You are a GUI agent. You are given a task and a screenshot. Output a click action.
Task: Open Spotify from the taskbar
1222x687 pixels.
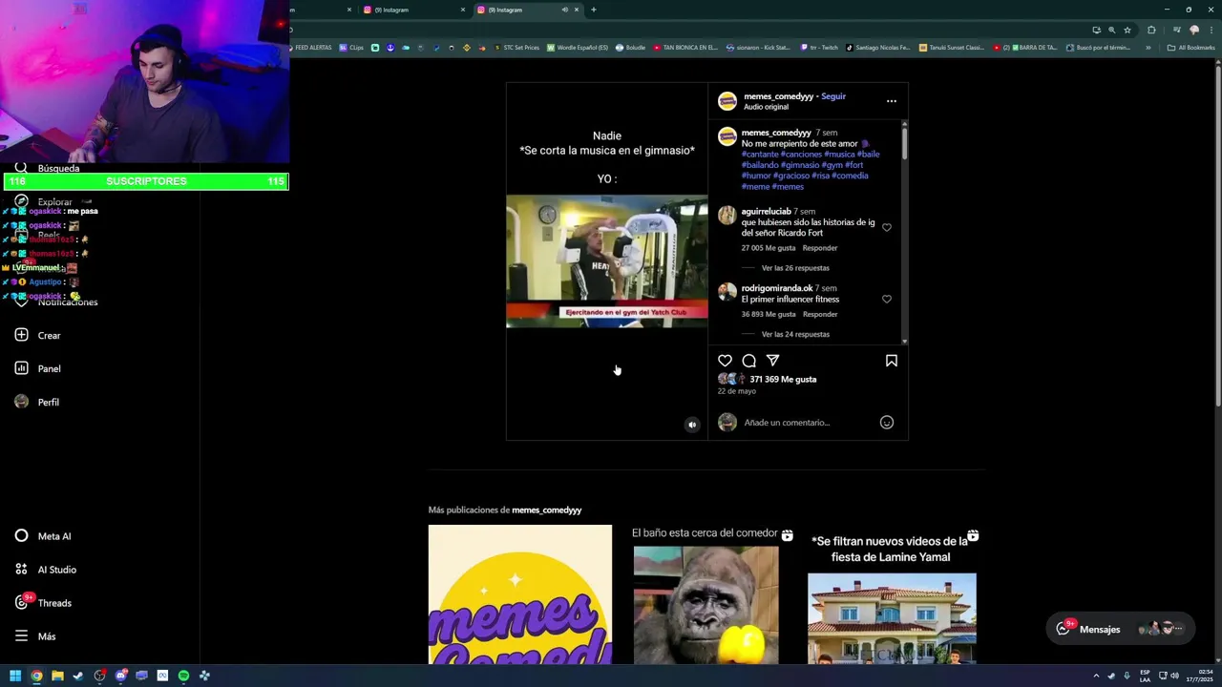[183, 676]
